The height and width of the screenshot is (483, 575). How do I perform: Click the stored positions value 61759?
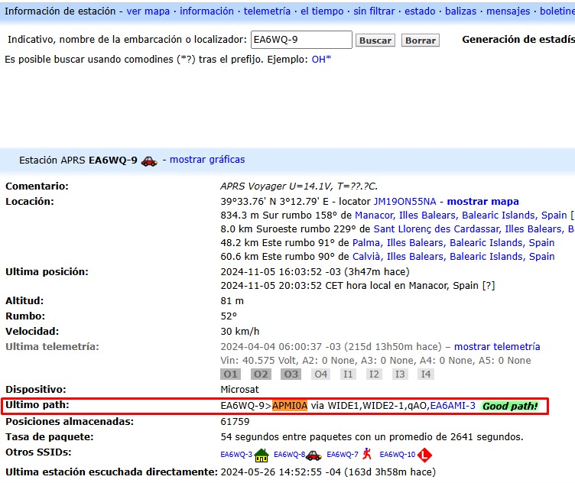click(235, 422)
